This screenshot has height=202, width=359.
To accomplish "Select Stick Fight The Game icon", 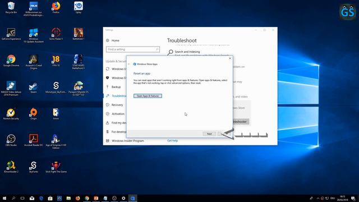I will 56,167.
